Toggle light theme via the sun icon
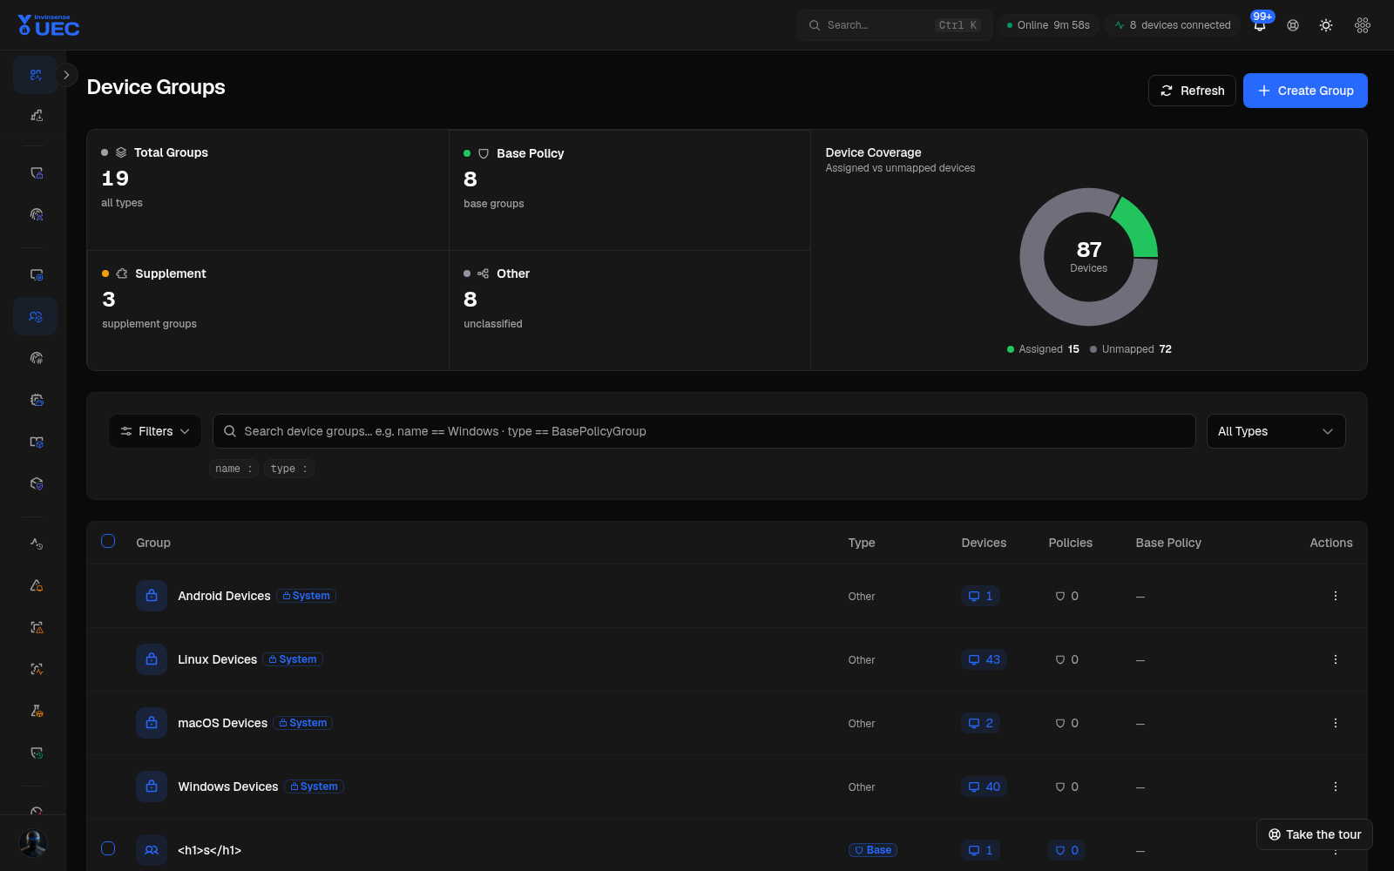Screen dimensions: 1394x871 1326,25
